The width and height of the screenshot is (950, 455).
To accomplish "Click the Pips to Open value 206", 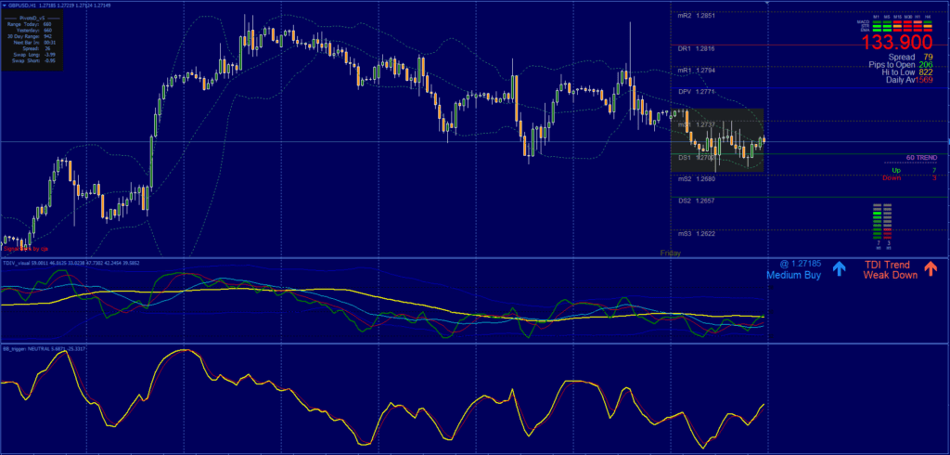I will coord(926,64).
